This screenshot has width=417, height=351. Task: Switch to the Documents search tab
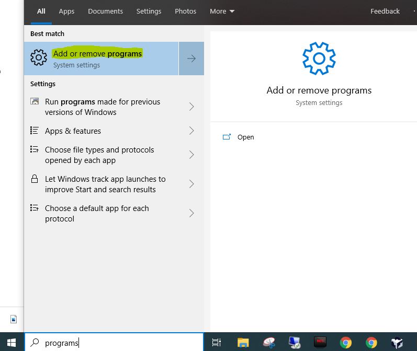pyautogui.click(x=105, y=11)
